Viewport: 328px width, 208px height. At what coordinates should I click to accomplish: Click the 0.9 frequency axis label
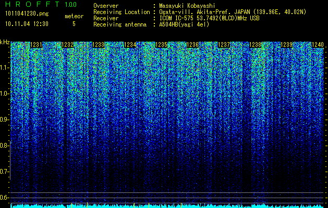click(5, 120)
